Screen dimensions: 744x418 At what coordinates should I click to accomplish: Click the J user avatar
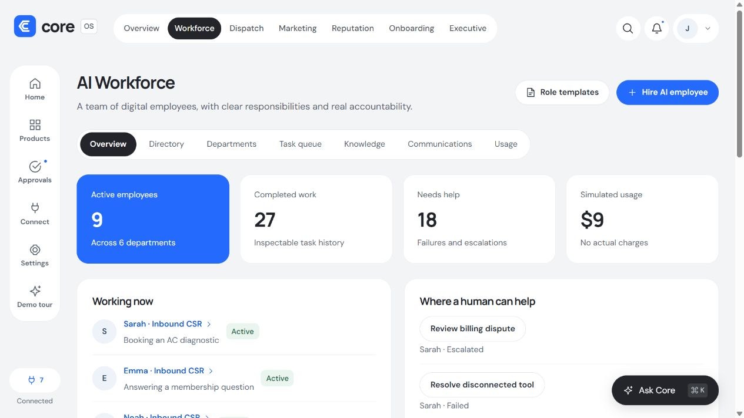click(687, 28)
